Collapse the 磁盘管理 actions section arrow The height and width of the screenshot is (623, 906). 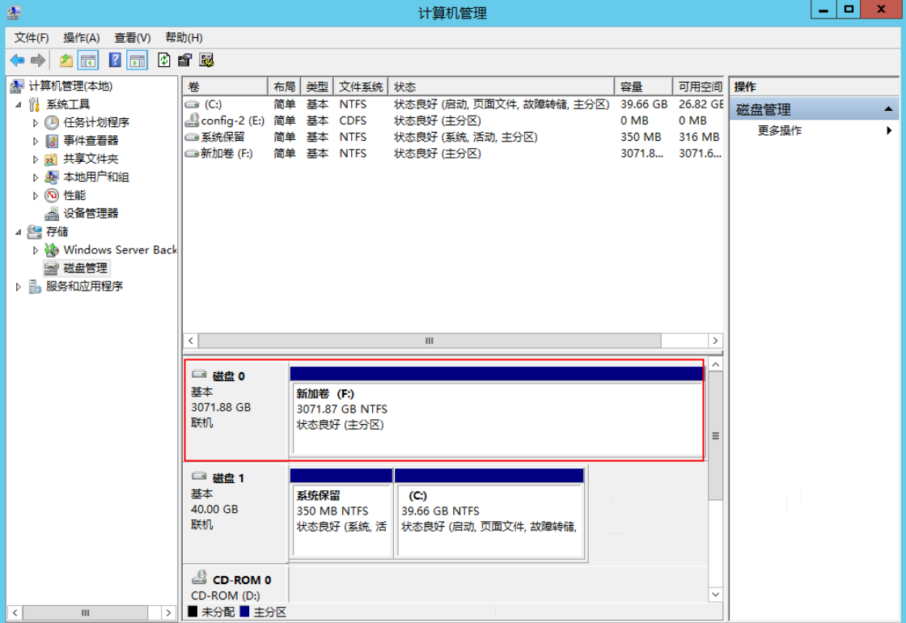(888, 109)
